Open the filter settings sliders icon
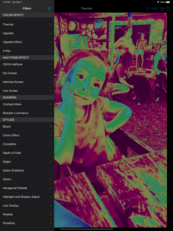The width and height of the screenshot is (173, 231). [49, 8]
